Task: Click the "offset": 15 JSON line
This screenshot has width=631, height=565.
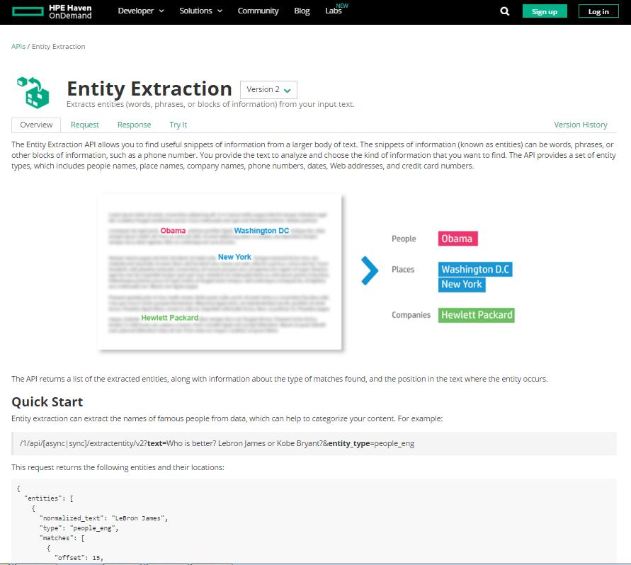Action: pyautogui.click(x=79, y=558)
